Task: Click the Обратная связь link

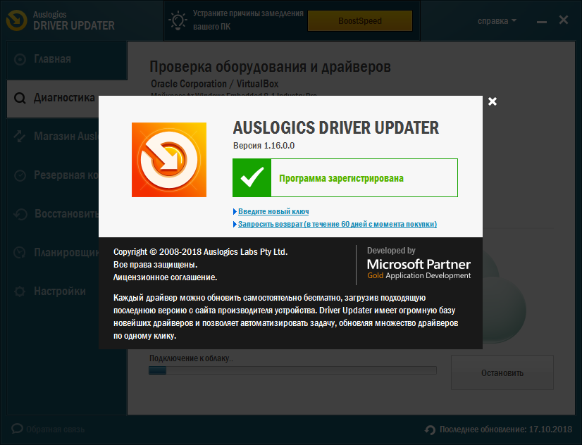Action: (x=49, y=429)
